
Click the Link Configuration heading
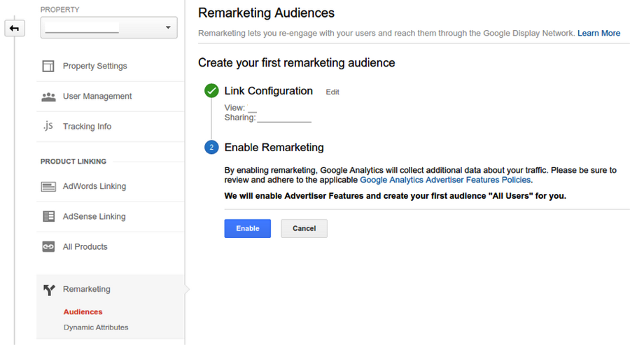[x=268, y=91]
